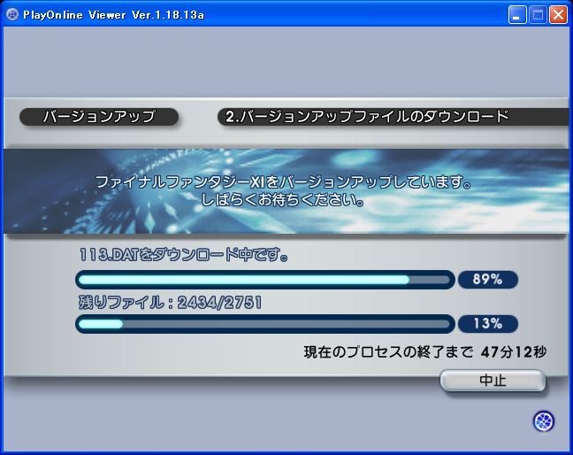Click the 113.DATをダウンロード中です status text
573x455 pixels.
coord(183,255)
